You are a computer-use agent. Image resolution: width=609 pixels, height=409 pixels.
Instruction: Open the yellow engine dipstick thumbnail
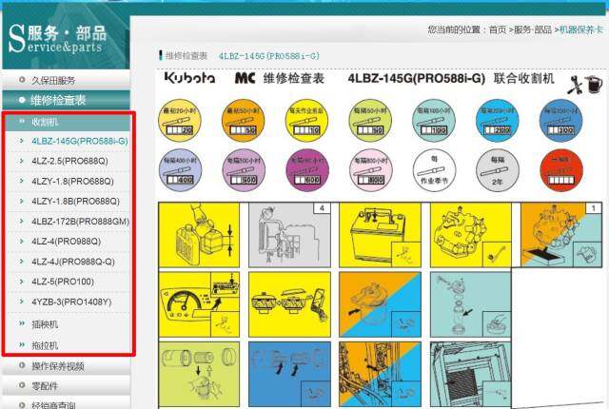pyautogui.click(x=471, y=235)
